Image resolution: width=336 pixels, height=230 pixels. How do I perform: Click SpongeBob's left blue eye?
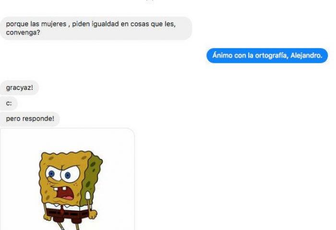[x=51, y=174]
